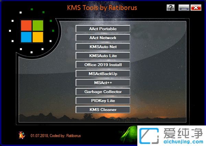Start KMS Cleaner
Viewport: 206px width, 146px height.
[103, 109]
